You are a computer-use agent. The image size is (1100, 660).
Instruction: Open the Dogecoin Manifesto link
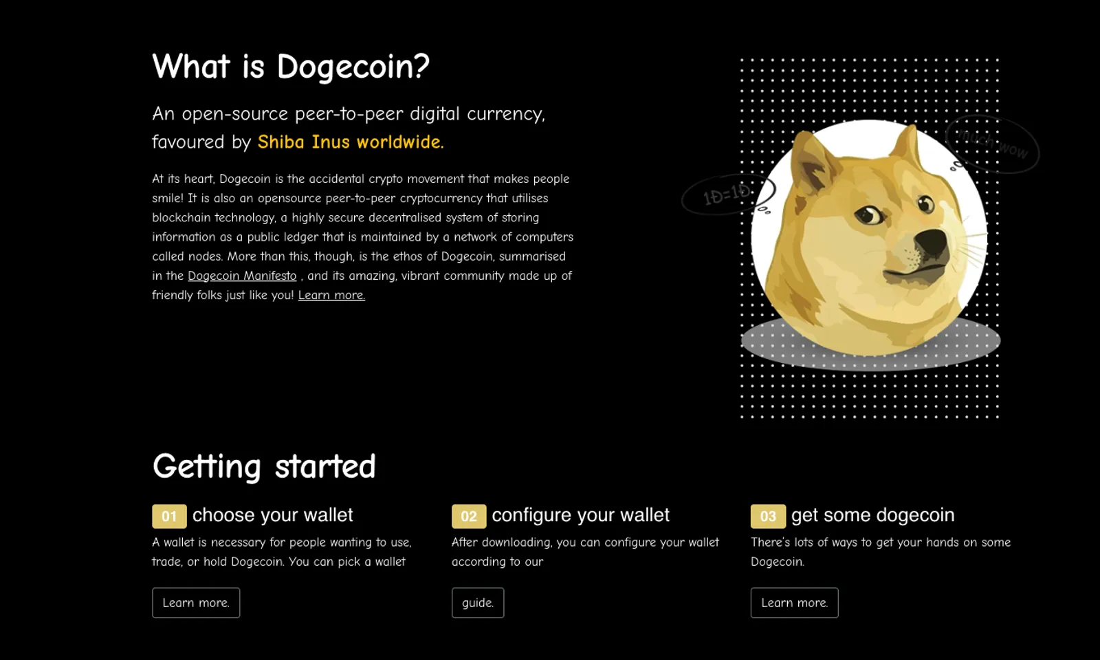pyautogui.click(x=242, y=276)
